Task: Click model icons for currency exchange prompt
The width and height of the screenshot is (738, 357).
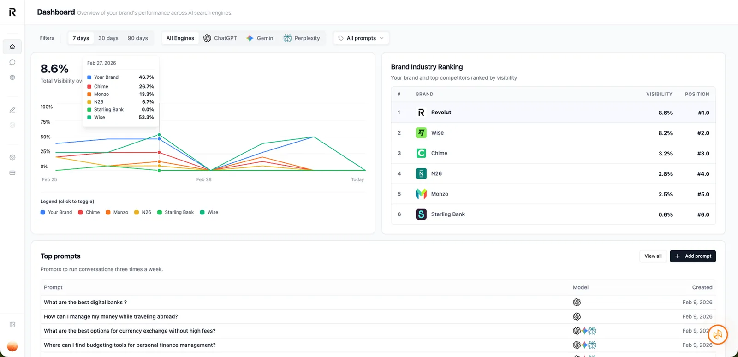Action: click(584, 331)
